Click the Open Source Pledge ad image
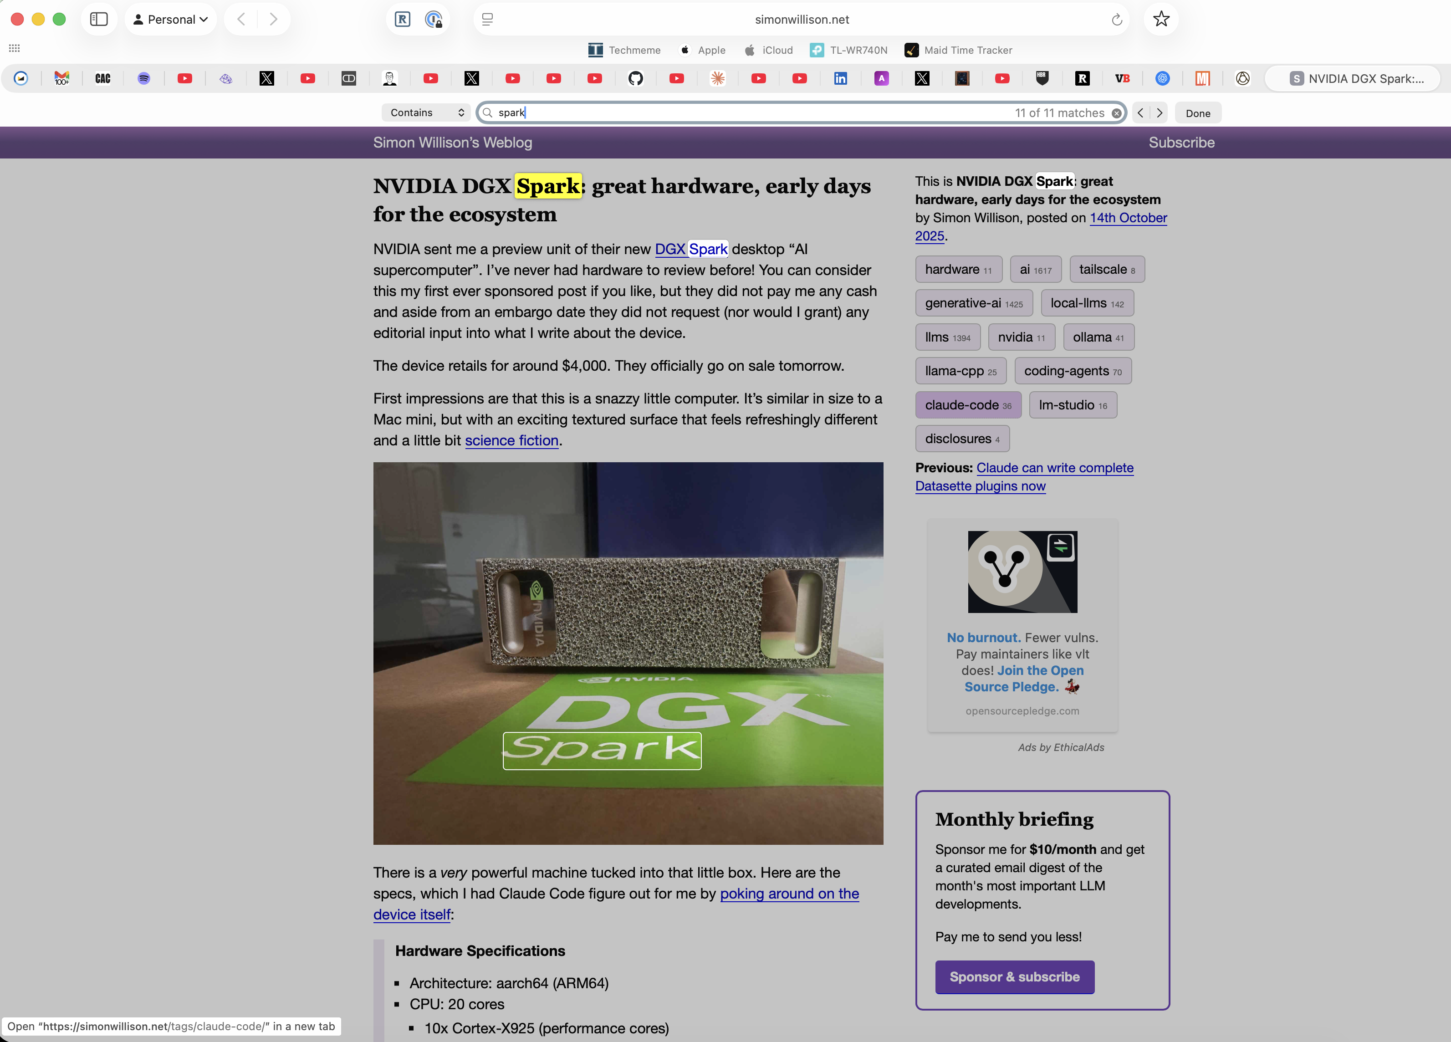The width and height of the screenshot is (1451, 1042). [x=1022, y=572]
